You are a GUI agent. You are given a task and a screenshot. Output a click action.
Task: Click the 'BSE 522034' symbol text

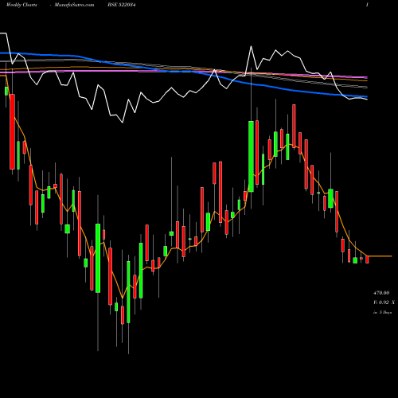(122, 5)
